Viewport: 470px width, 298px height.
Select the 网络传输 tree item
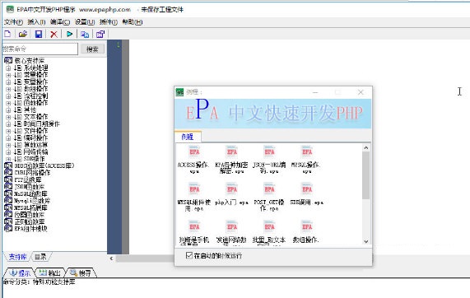[35, 152]
